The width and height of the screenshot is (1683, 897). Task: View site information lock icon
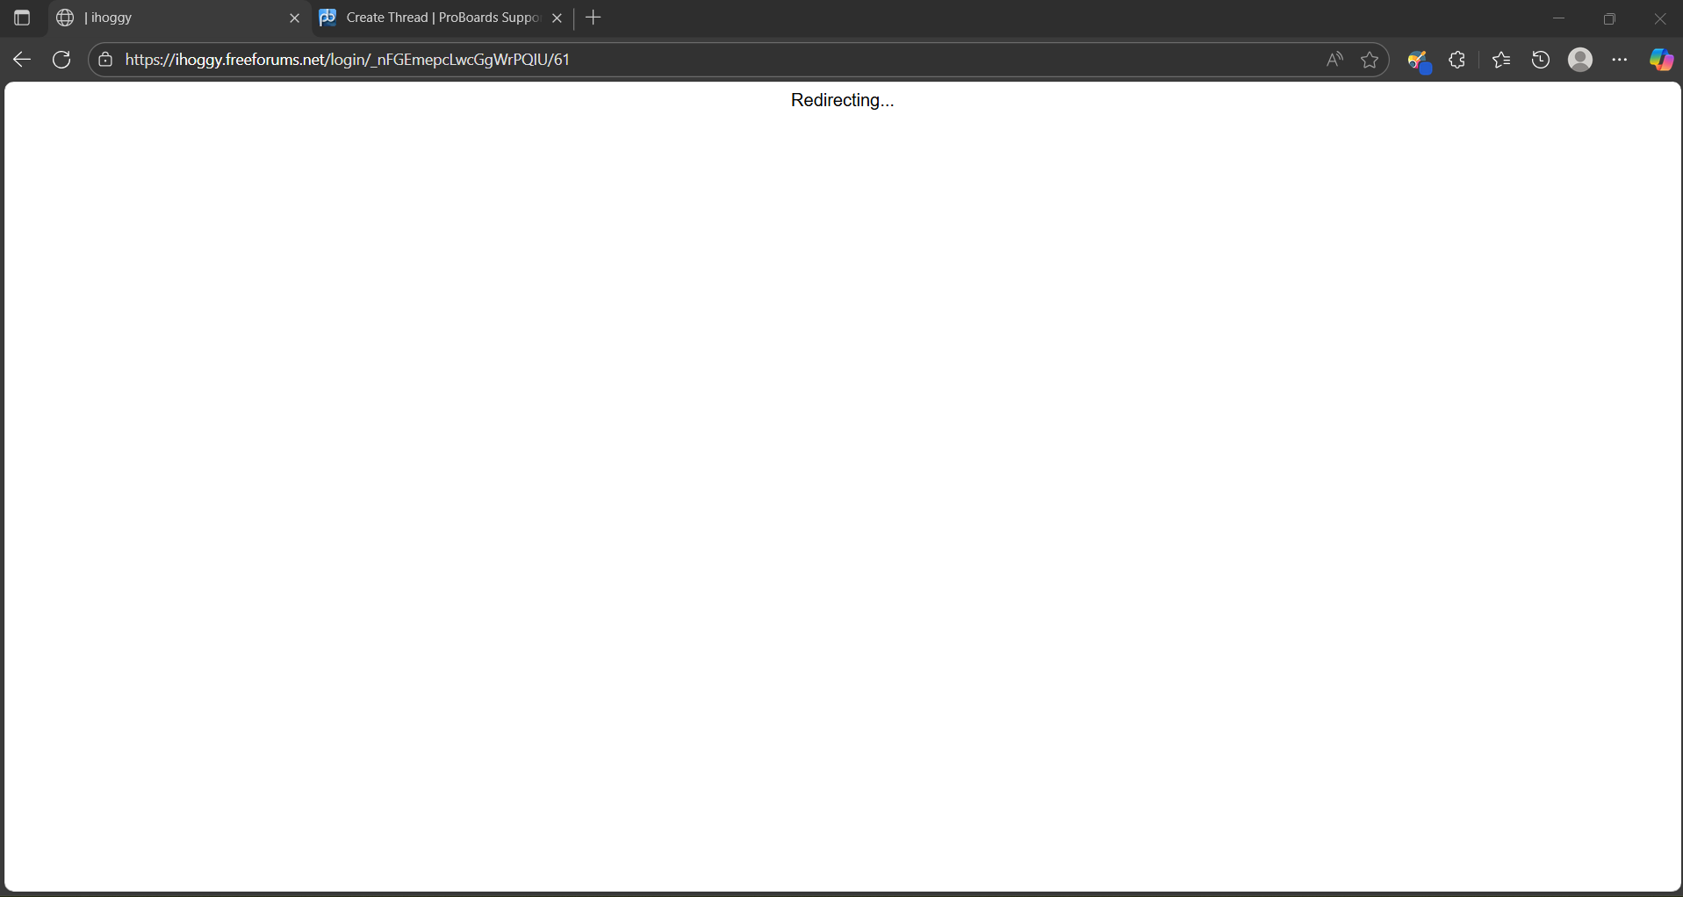pos(105,60)
